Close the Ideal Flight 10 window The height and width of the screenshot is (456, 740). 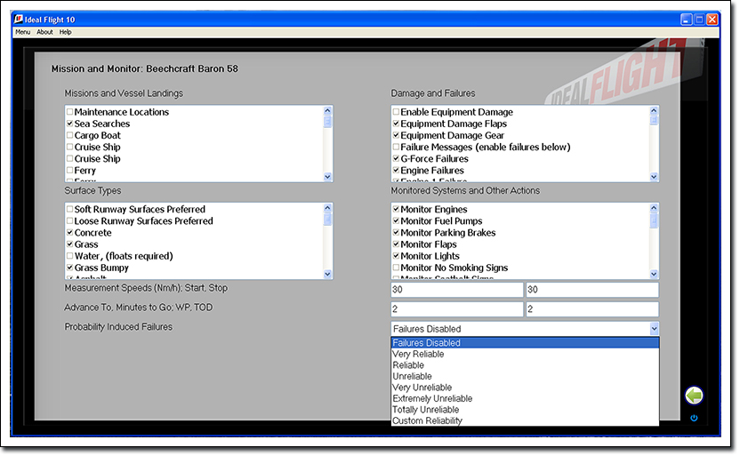(x=712, y=20)
